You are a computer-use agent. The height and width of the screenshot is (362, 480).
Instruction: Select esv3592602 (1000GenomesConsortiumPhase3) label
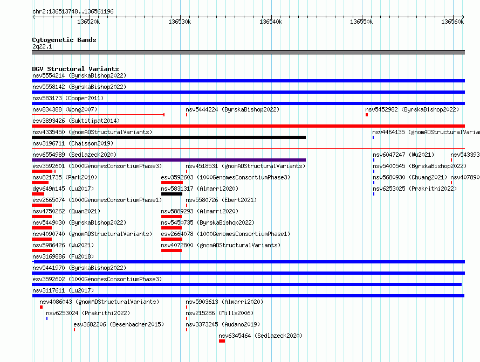(x=97, y=279)
